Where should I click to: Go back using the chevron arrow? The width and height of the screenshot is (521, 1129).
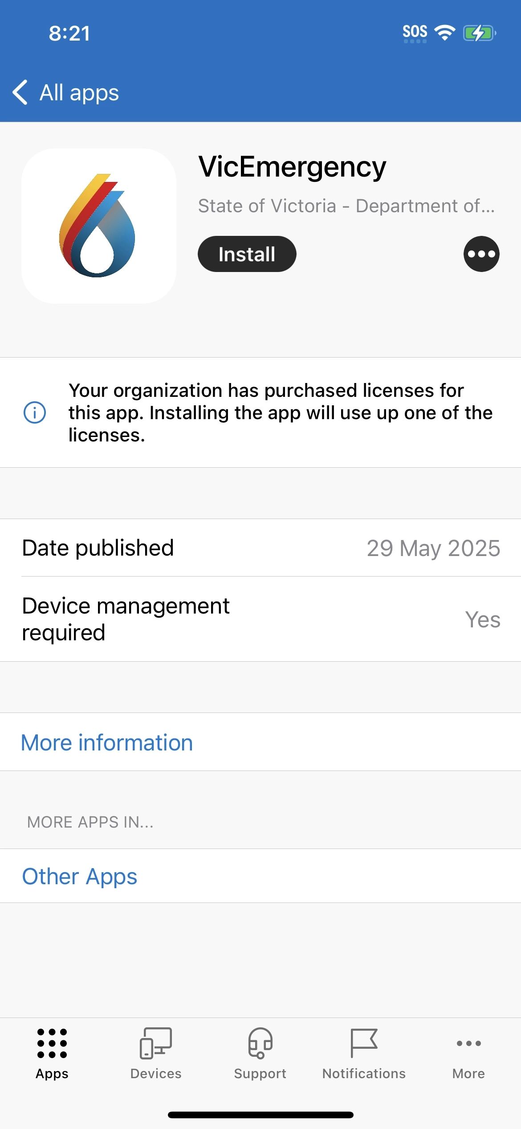tap(20, 92)
